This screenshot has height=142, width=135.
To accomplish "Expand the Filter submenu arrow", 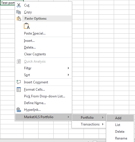I will [68, 68].
